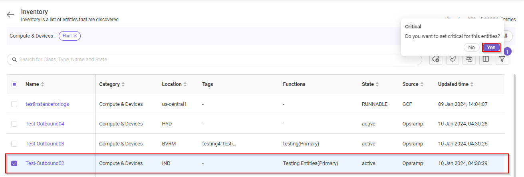Open the Test-Outbound03 entity link
The height and width of the screenshot is (177, 524).
click(x=45, y=143)
